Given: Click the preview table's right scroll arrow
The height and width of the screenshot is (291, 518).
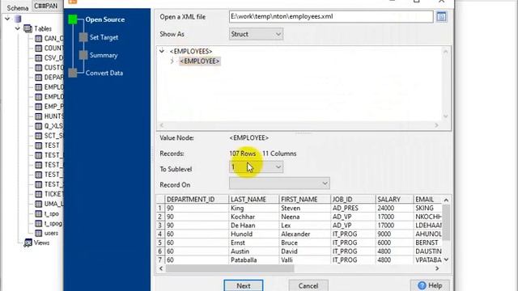Looking at the screenshot, I should (x=437, y=268).
